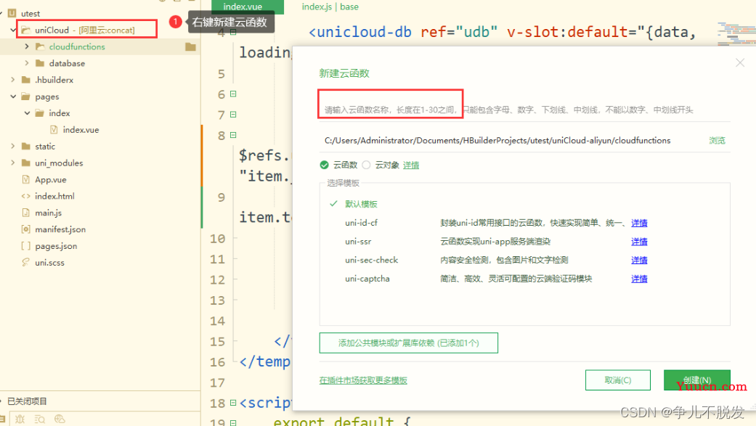The height and width of the screenshot is (426, 756).
Task: Collapse the uniCloud folder
Action: 13,30
